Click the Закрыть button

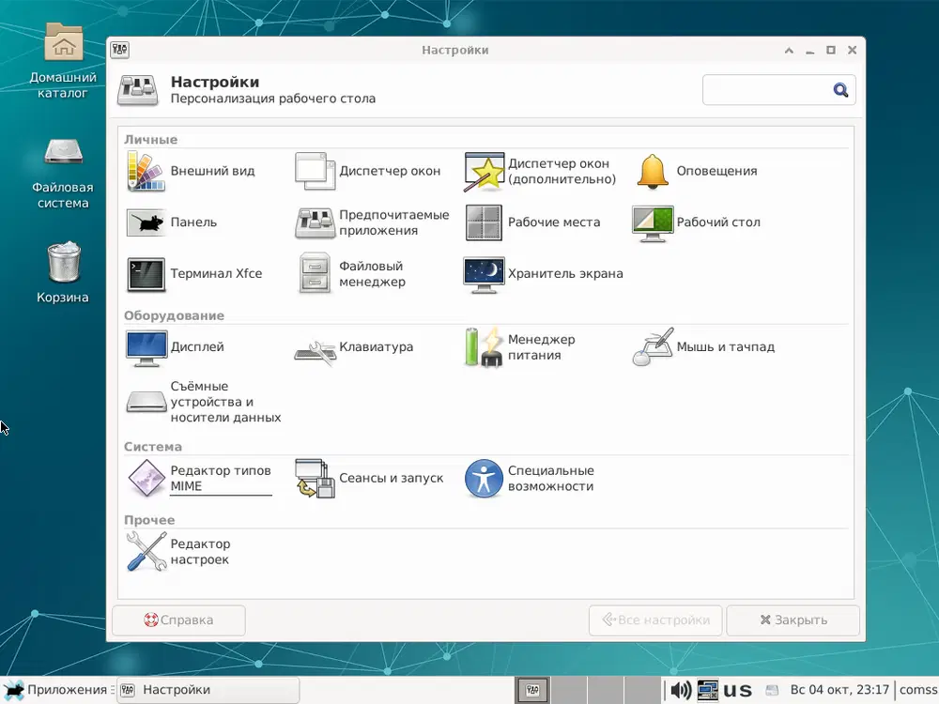793,620
